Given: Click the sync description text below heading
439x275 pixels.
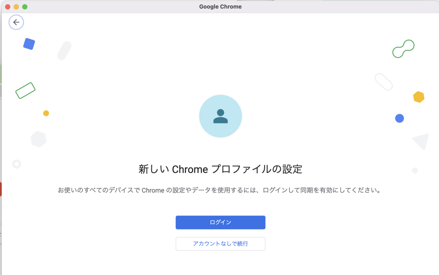Looking at the screenshot, I should click(219, 191).
